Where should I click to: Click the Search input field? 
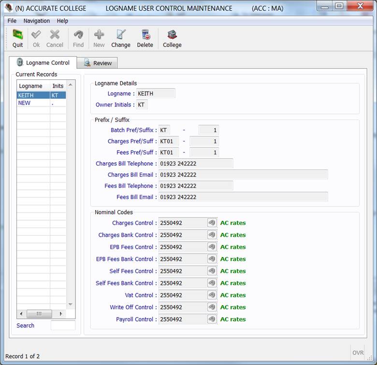(63, 325)
